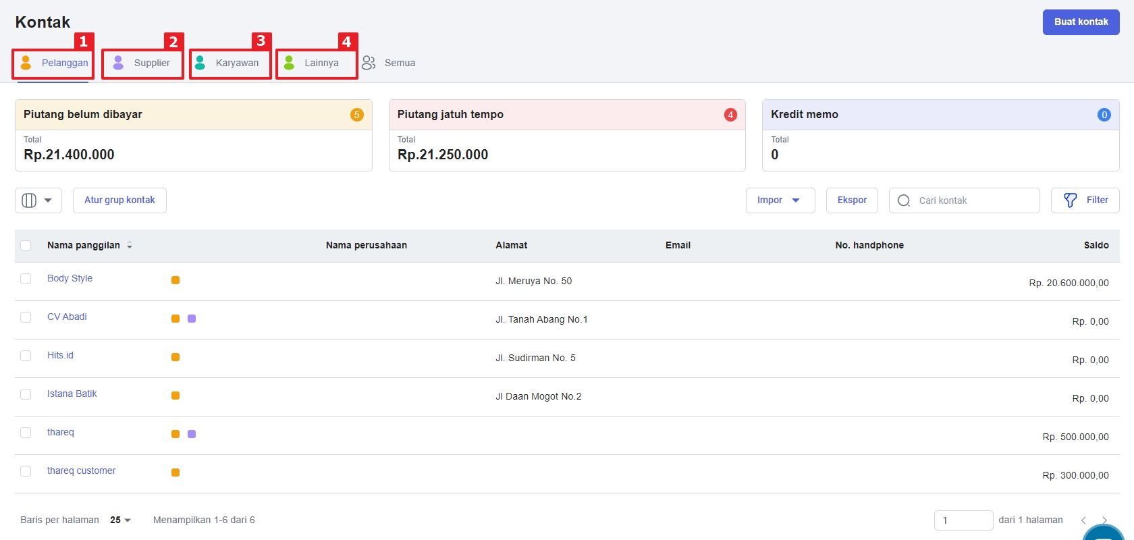Open the Filter panel
Image resolution: width=1134 pixels, height=540 pixels.
[x=1085, y=200]
